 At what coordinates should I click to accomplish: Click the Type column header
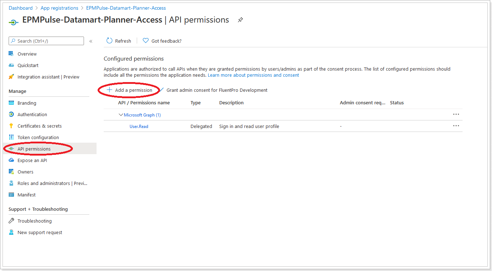pyautogui.click(x=196, y=103)
